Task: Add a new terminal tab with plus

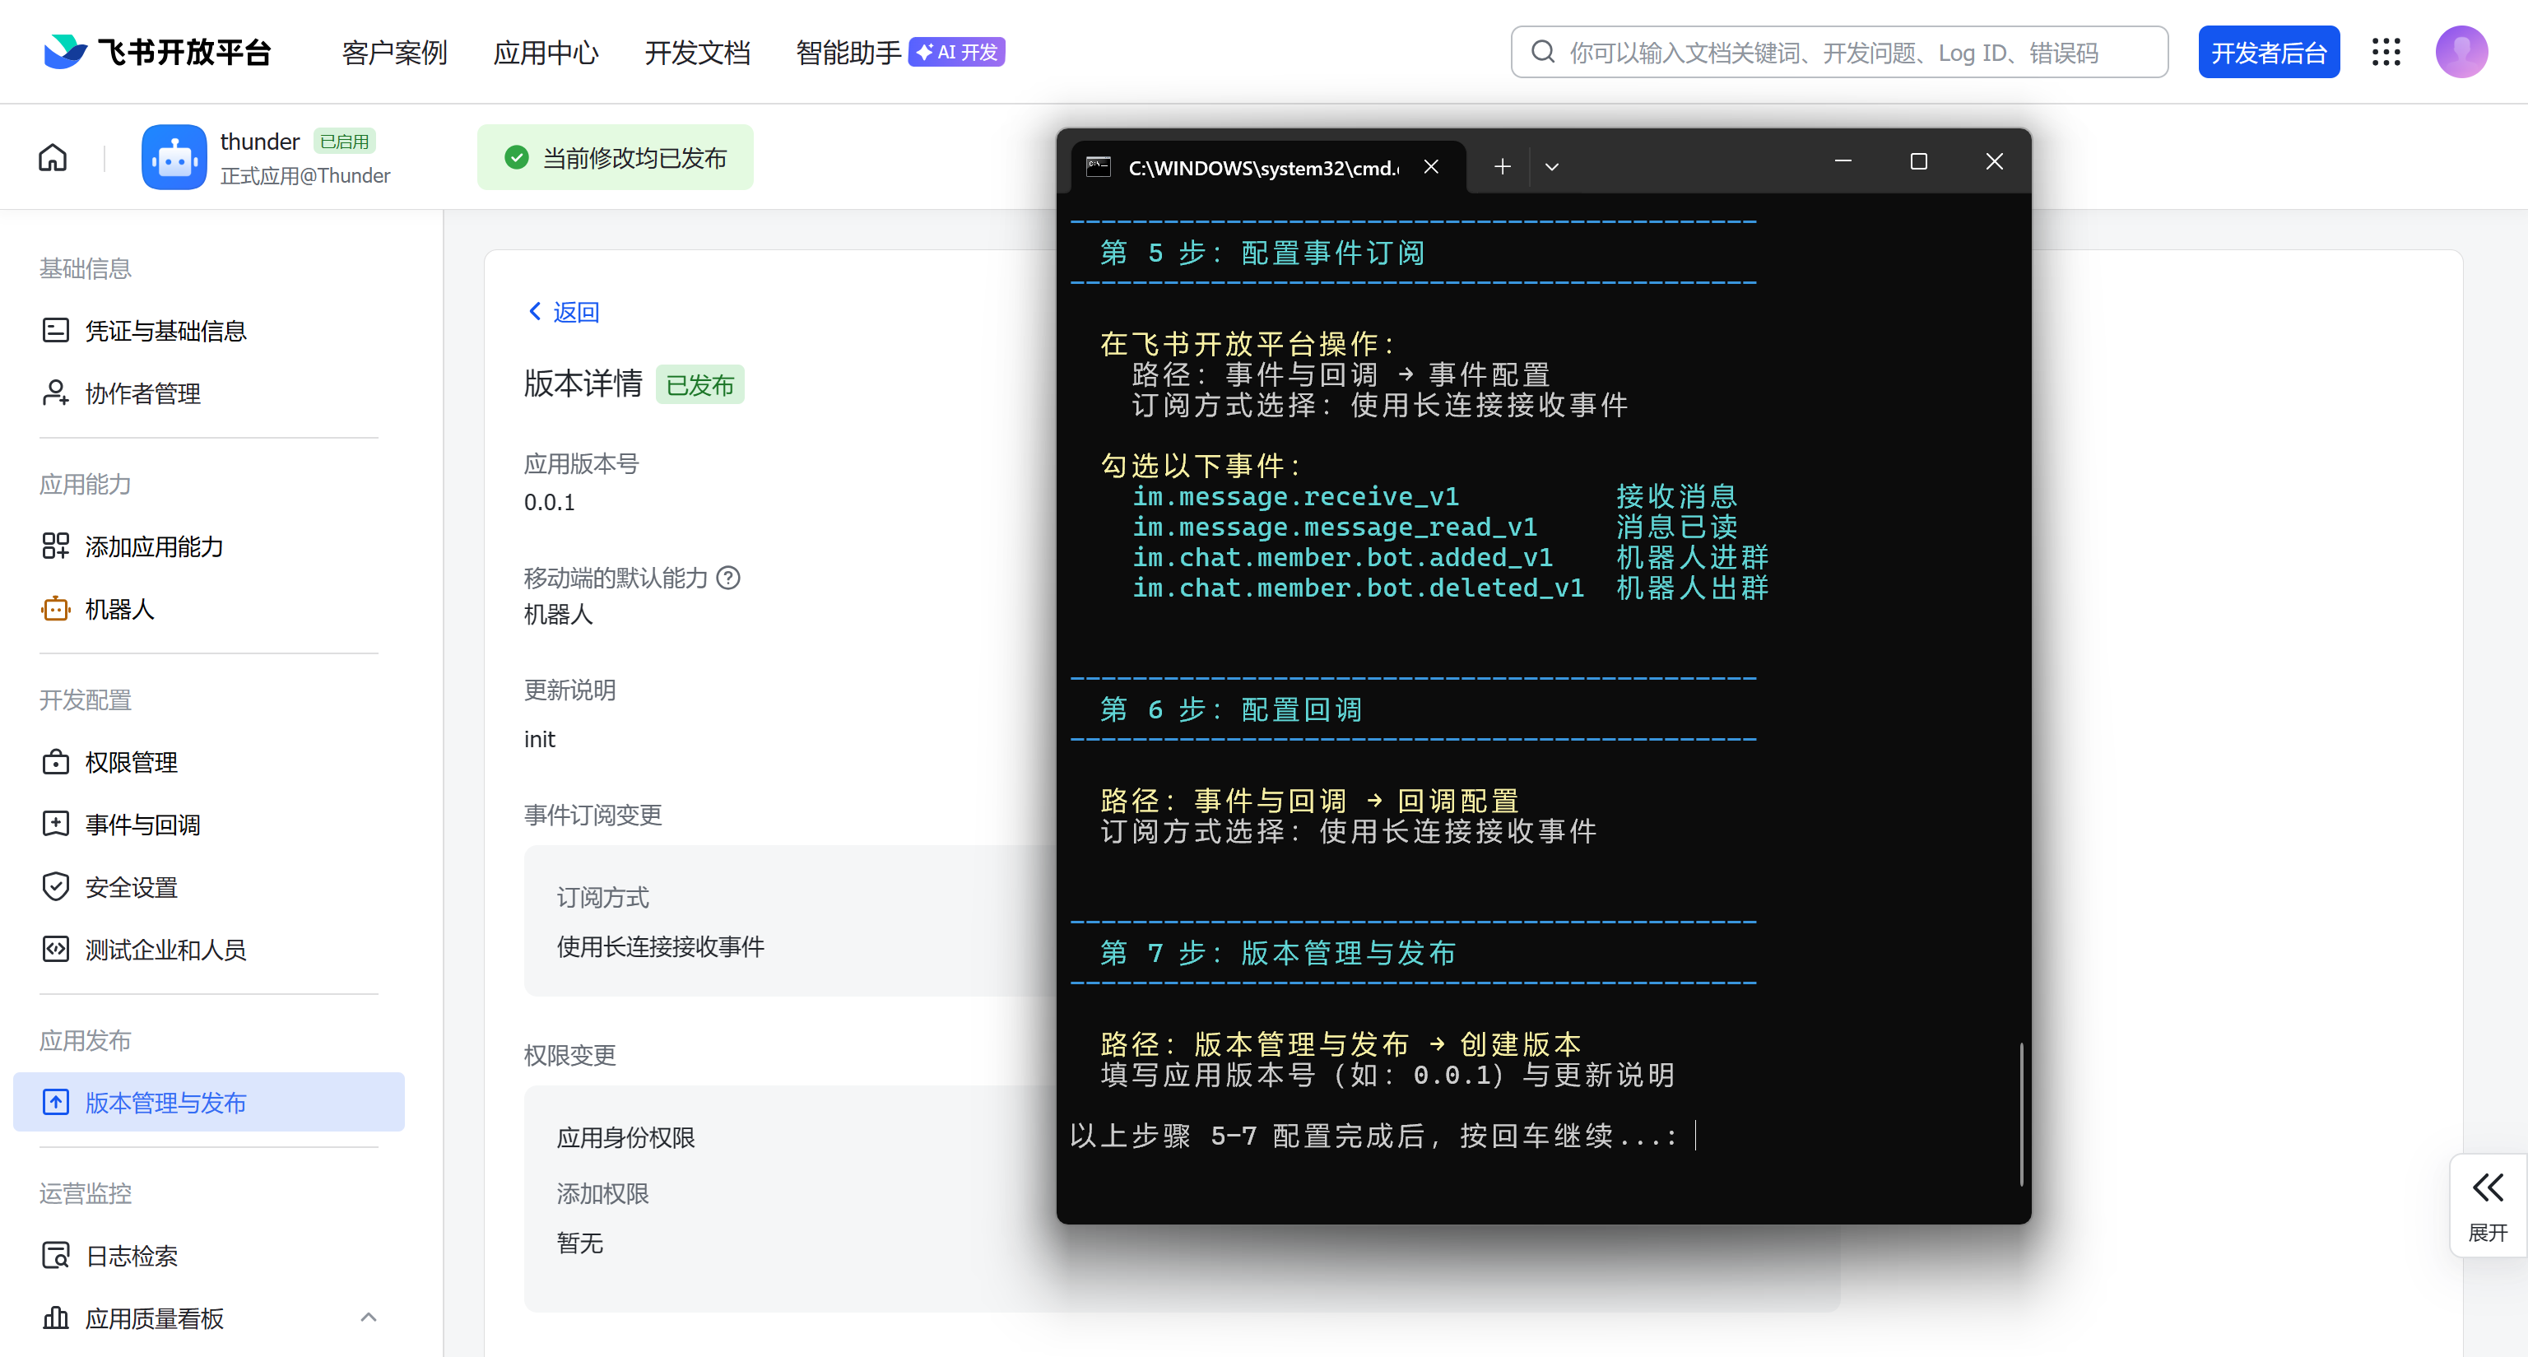Action: (x=1502, y=167)
